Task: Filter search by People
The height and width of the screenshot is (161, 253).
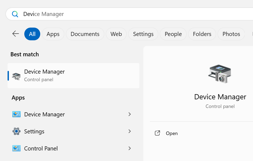Action: pos(173,34)
